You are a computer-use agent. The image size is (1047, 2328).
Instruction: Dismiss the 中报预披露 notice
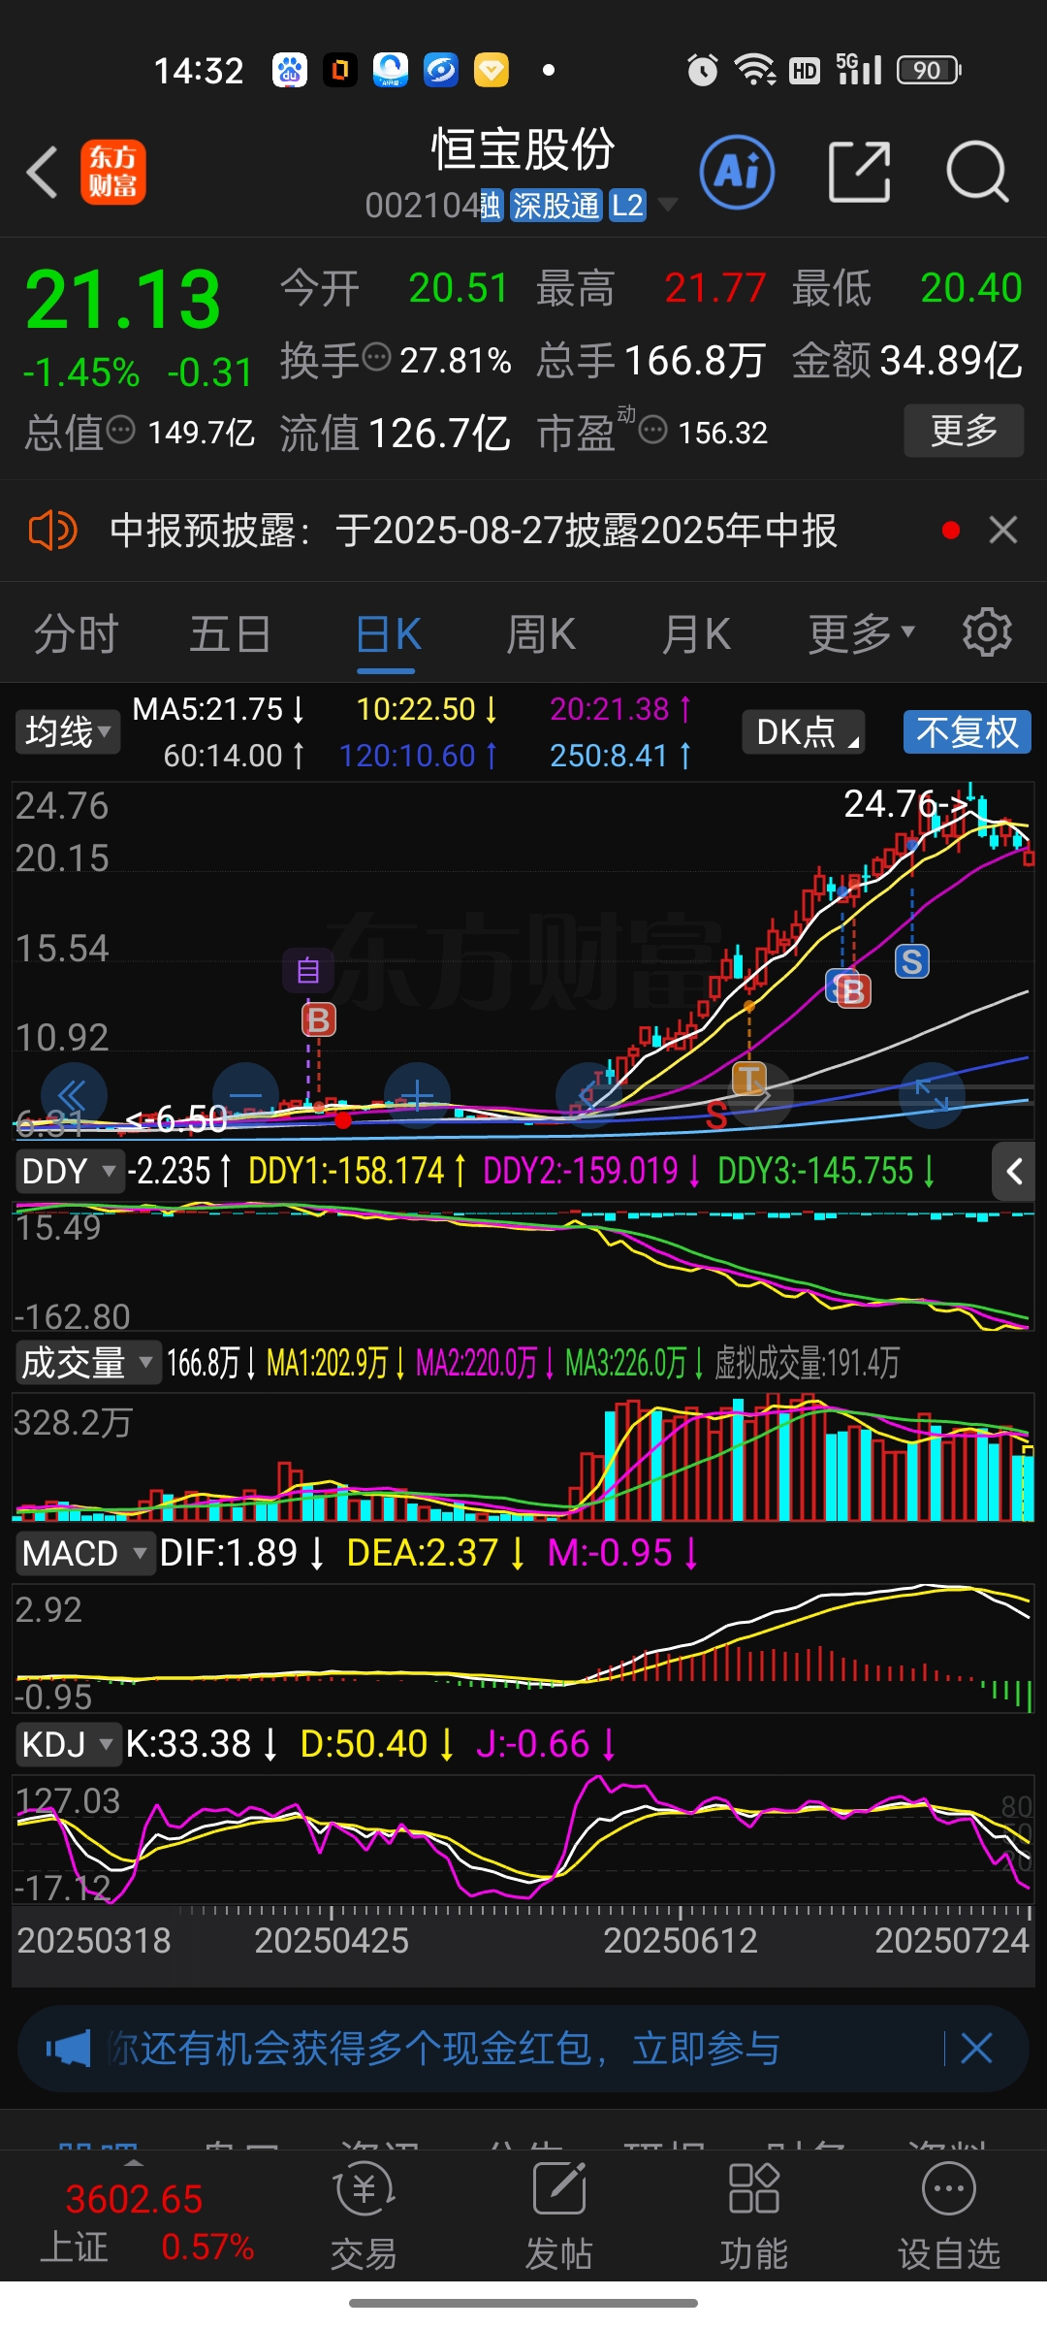point(1002,530)
